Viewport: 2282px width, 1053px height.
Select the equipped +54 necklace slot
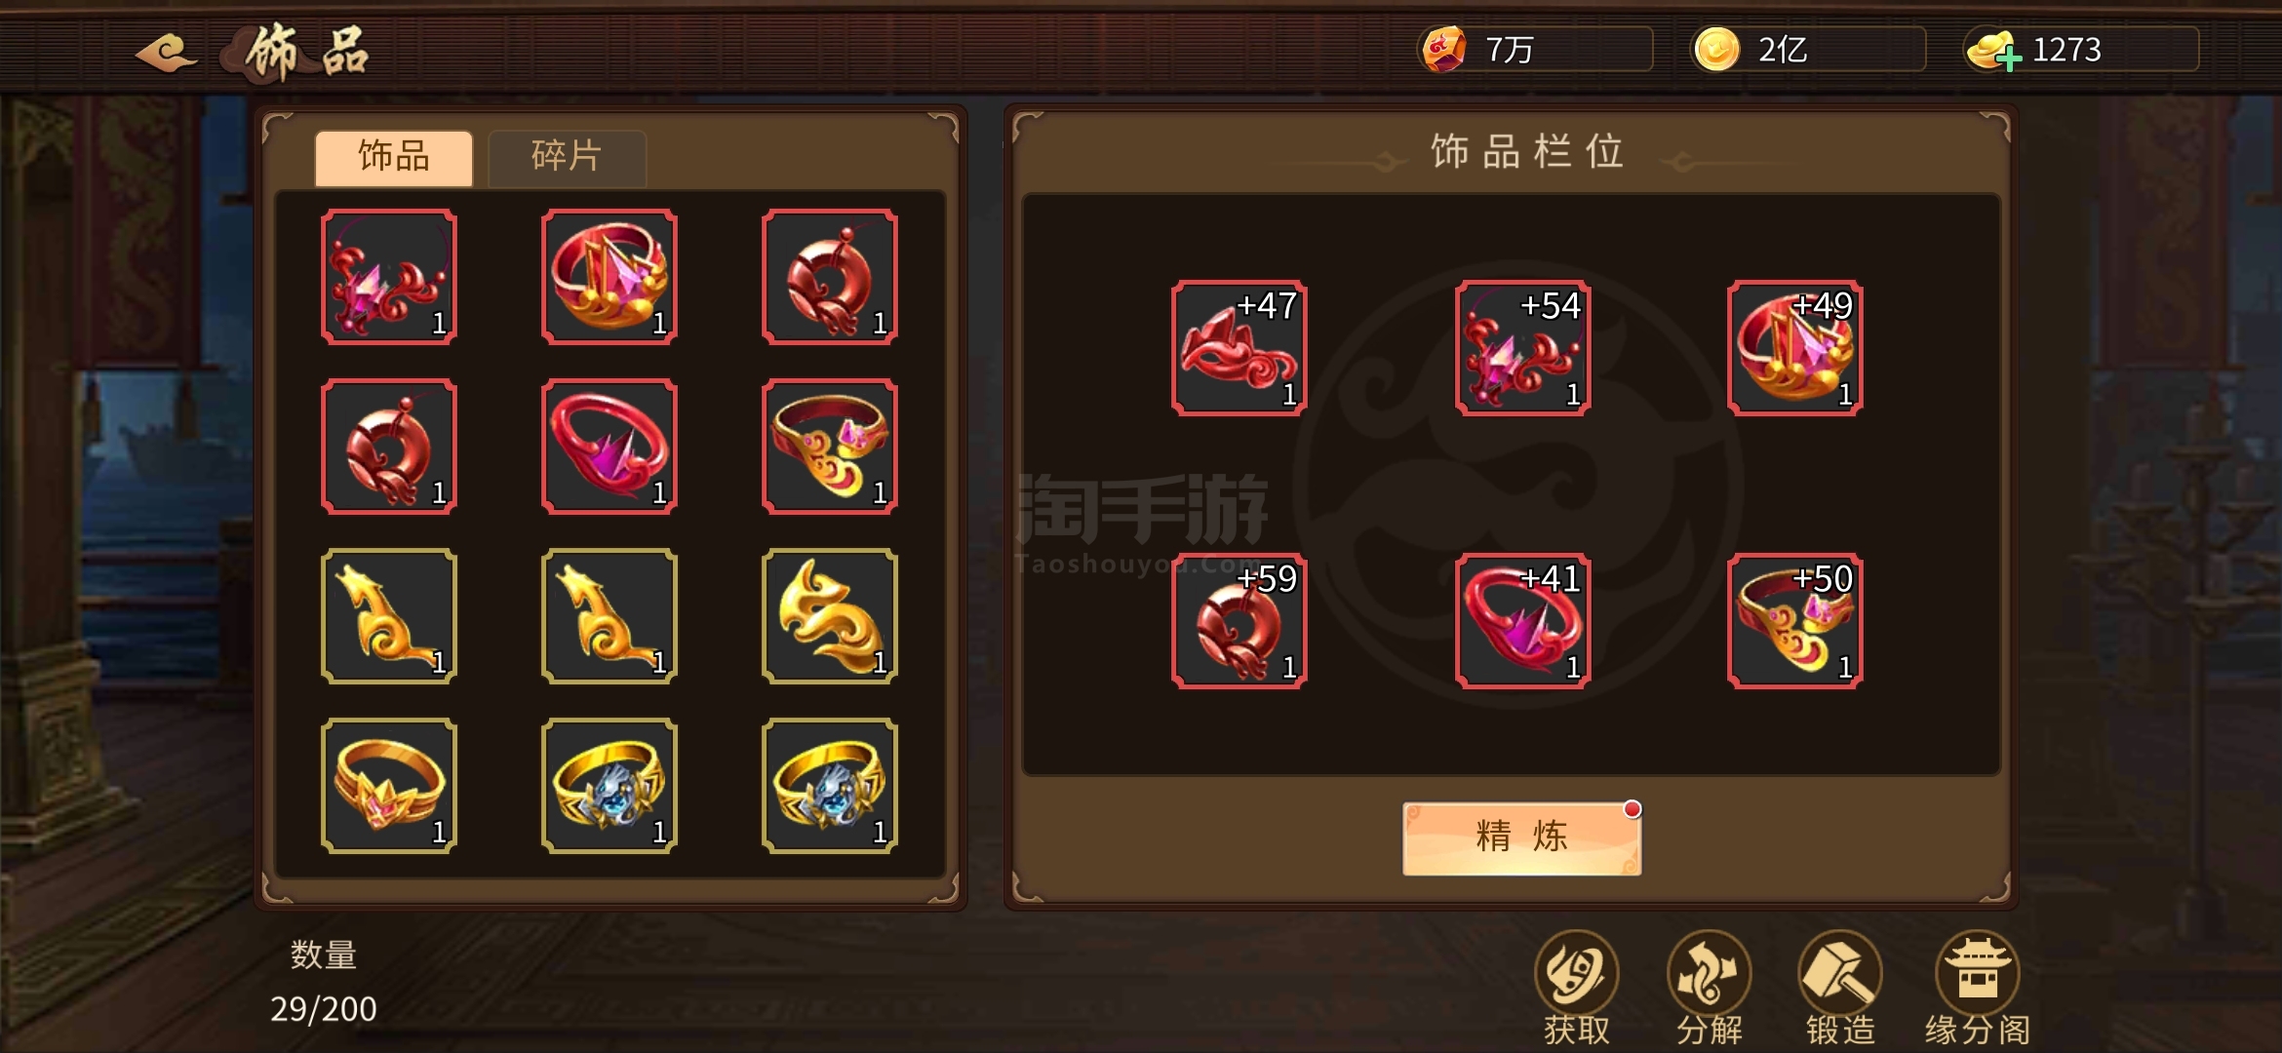click(x=1522, y=348)
